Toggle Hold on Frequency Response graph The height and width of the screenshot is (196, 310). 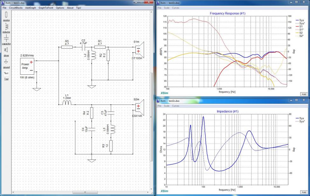(304, 94)
